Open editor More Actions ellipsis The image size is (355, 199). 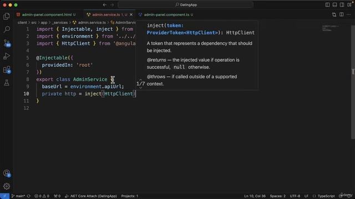point(349,15)
